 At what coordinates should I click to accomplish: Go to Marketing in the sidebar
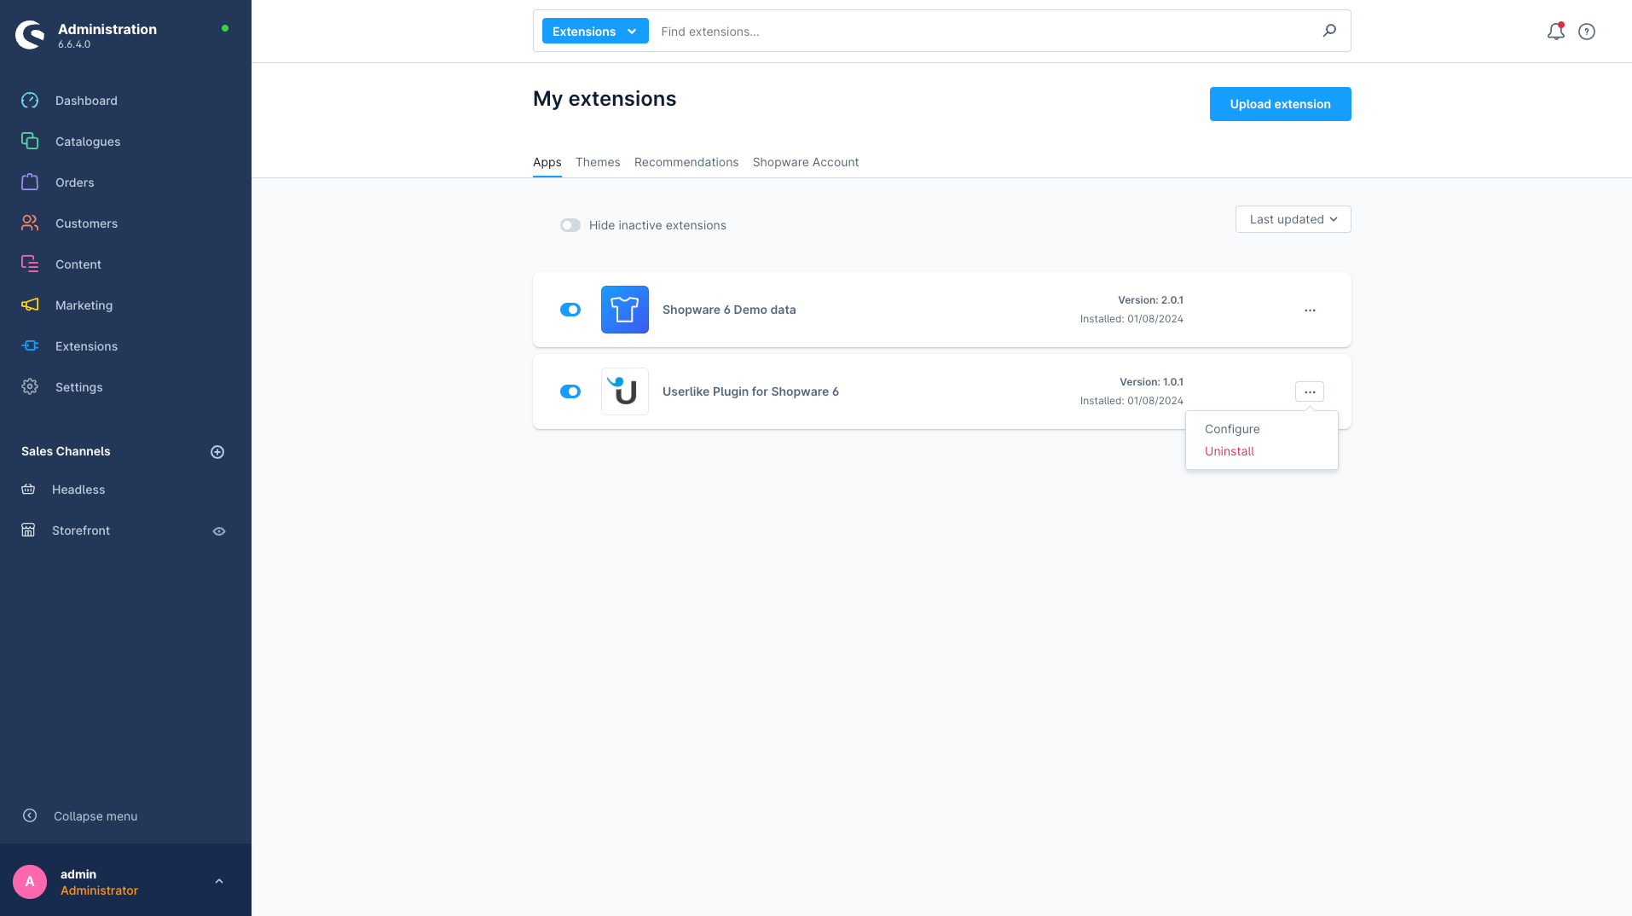(84, 305)
